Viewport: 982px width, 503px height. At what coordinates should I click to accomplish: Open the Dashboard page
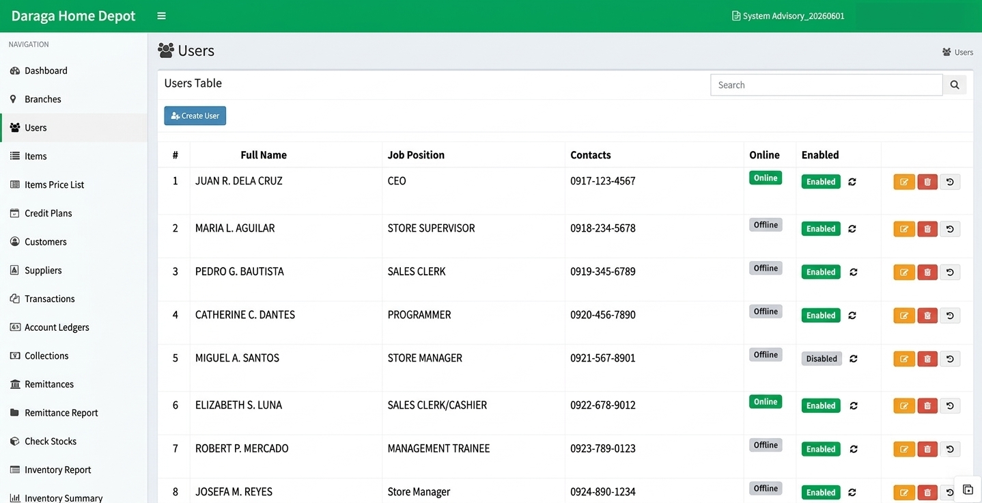74,70
